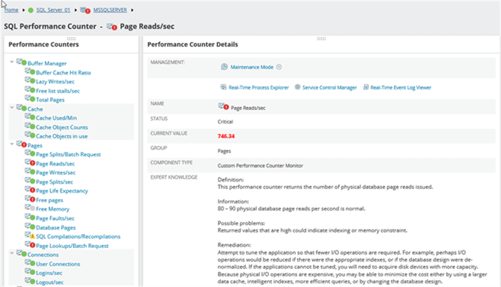This screenshot has height=287, width=501.
Task: Select Page Life Expectancy counter
Action: [62, 191]
